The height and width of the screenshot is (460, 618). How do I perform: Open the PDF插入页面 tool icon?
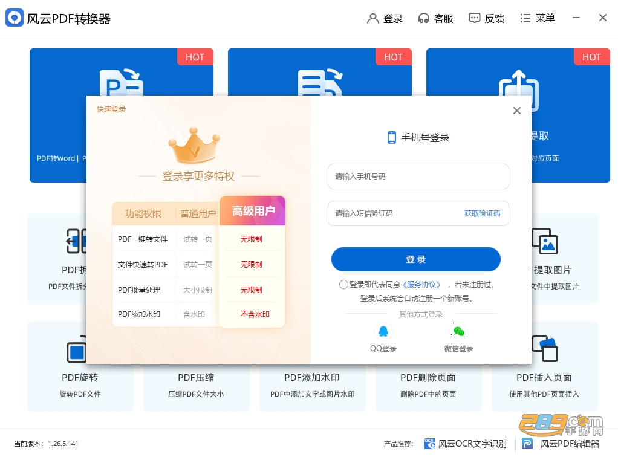tap(545, 349)
